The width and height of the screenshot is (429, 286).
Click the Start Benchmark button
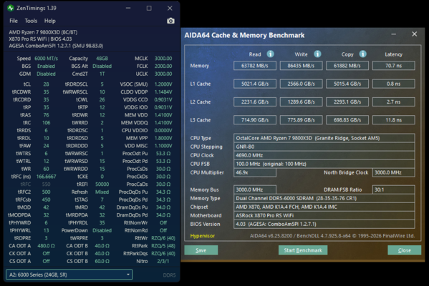[303, 250]
